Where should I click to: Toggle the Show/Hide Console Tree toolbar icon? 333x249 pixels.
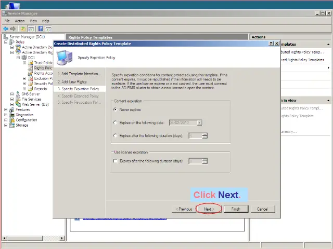[x=31, y=29]
